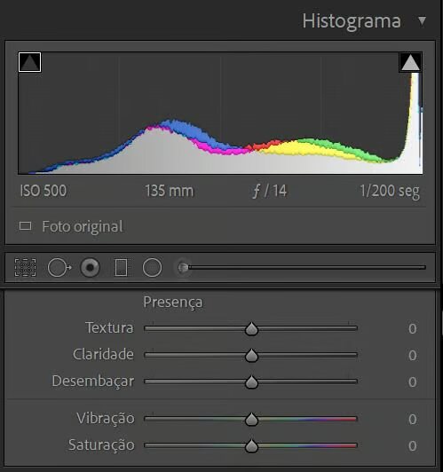Viewport: 443px width, 472px height.
Task: Click the Vibração value field
Action: pyautogui.click(x=413, y=420)
